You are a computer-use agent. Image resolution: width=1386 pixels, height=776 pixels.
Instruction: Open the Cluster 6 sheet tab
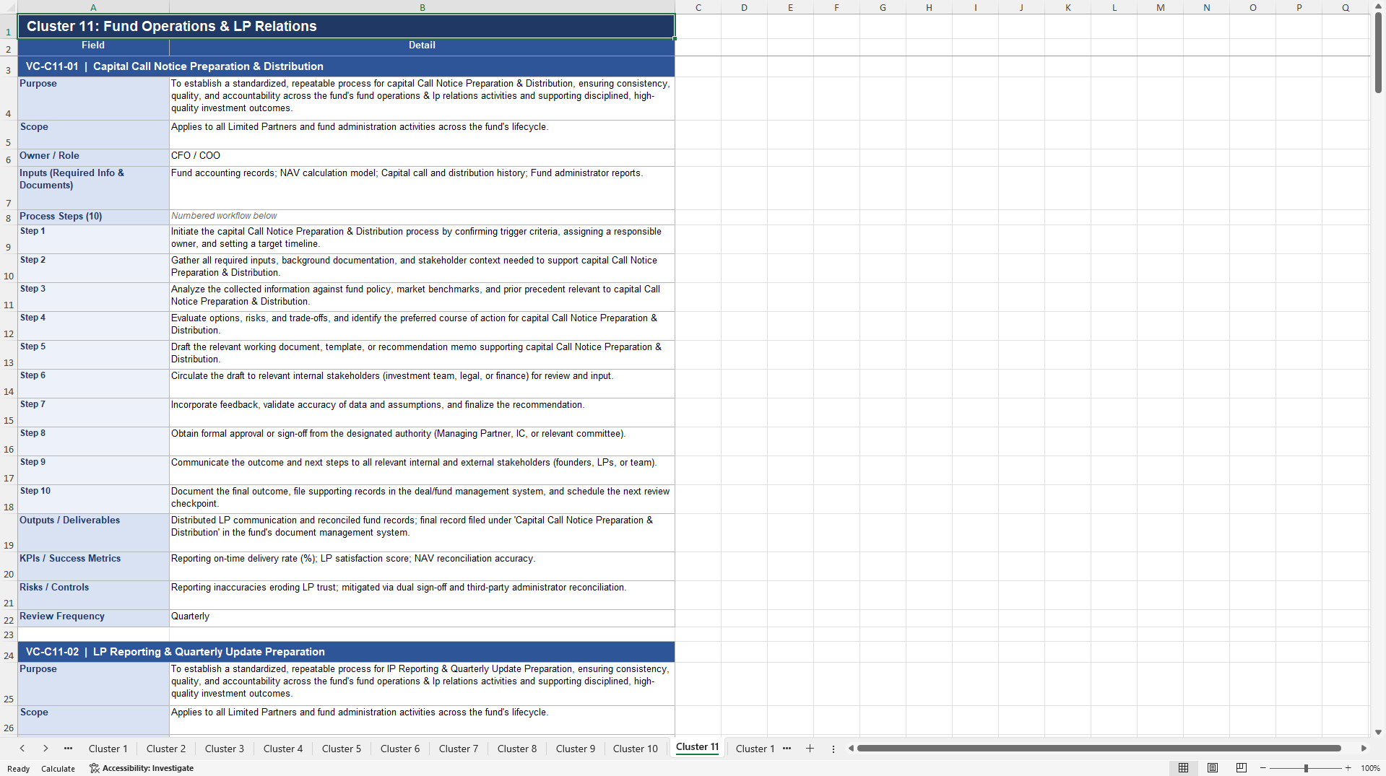[x=400, y=749]
